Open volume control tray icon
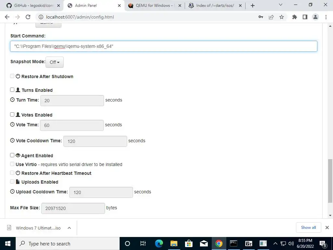 tap(291, 243)
